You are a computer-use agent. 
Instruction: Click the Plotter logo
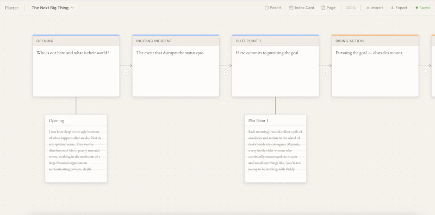(11, 8)
